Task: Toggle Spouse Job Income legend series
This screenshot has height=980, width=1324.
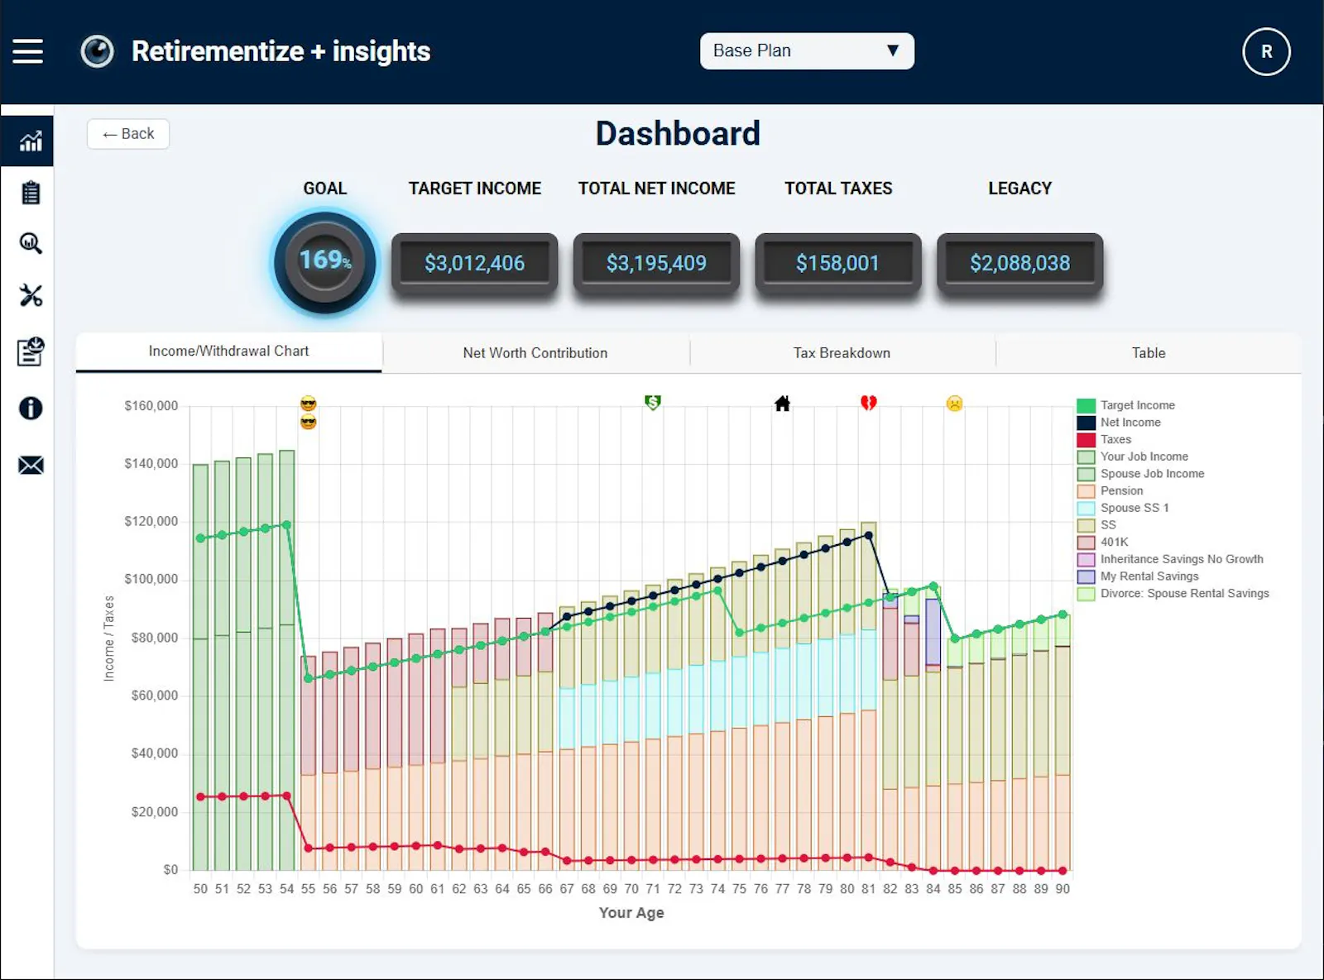Action: click(x=1141, y=474)
